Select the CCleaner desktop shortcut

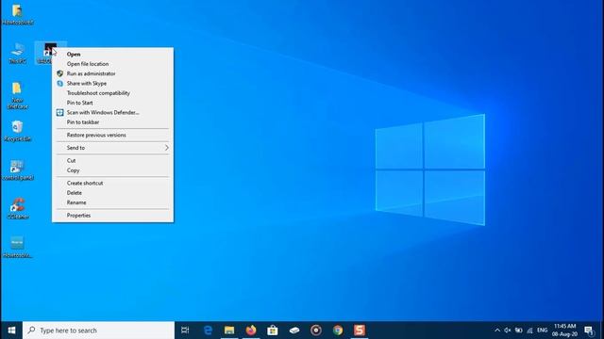tap(17, 209)
